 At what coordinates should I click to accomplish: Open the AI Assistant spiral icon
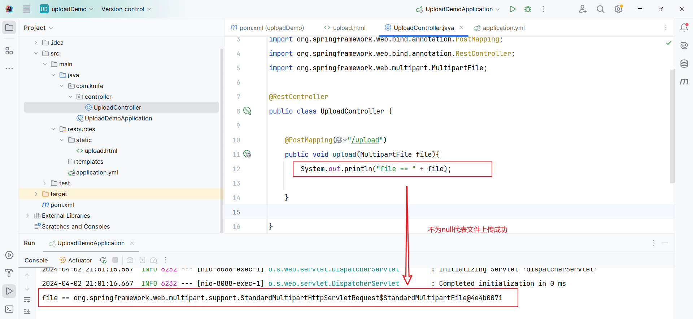click(684, 45)
